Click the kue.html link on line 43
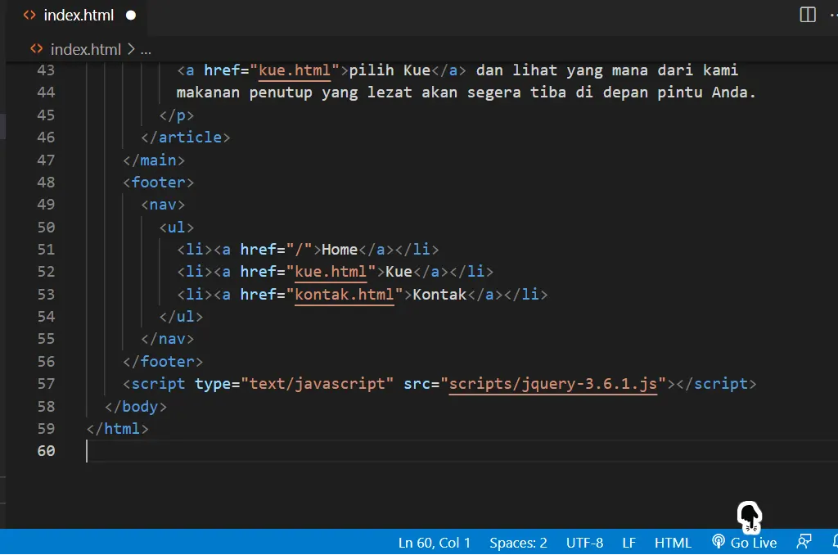 click(295, 70)
